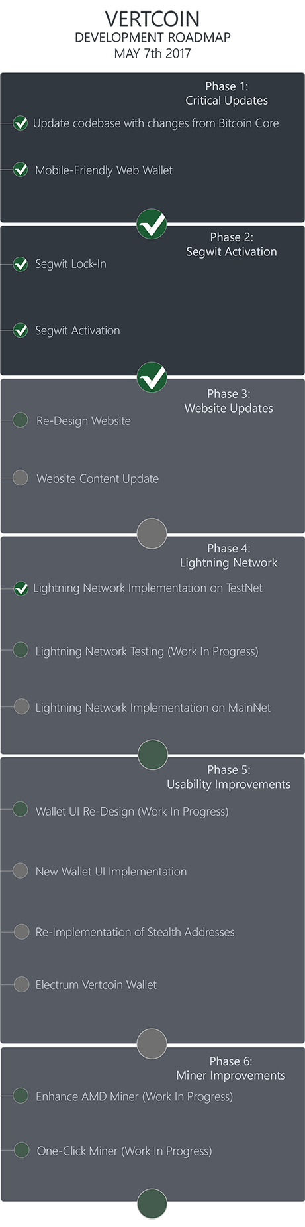Click the Phase 6 milestone circle at bottom
The image size is (305, 1227).
[x=152, y=1204]
